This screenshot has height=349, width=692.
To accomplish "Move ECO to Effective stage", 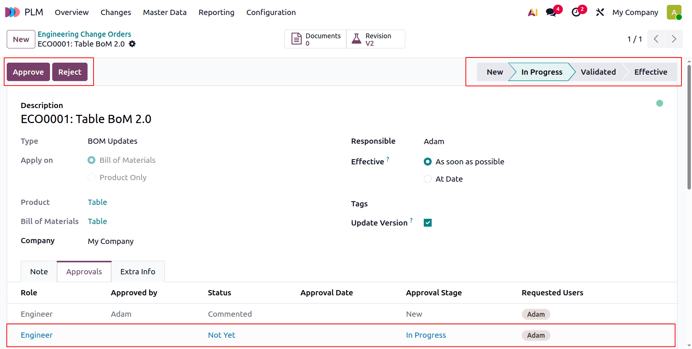I will click(x=651, y=72).
